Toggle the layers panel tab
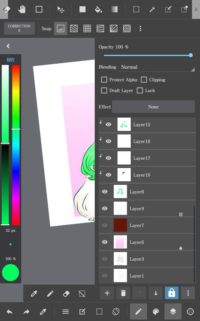The image size is (200, 321). [x=173, y=312]
